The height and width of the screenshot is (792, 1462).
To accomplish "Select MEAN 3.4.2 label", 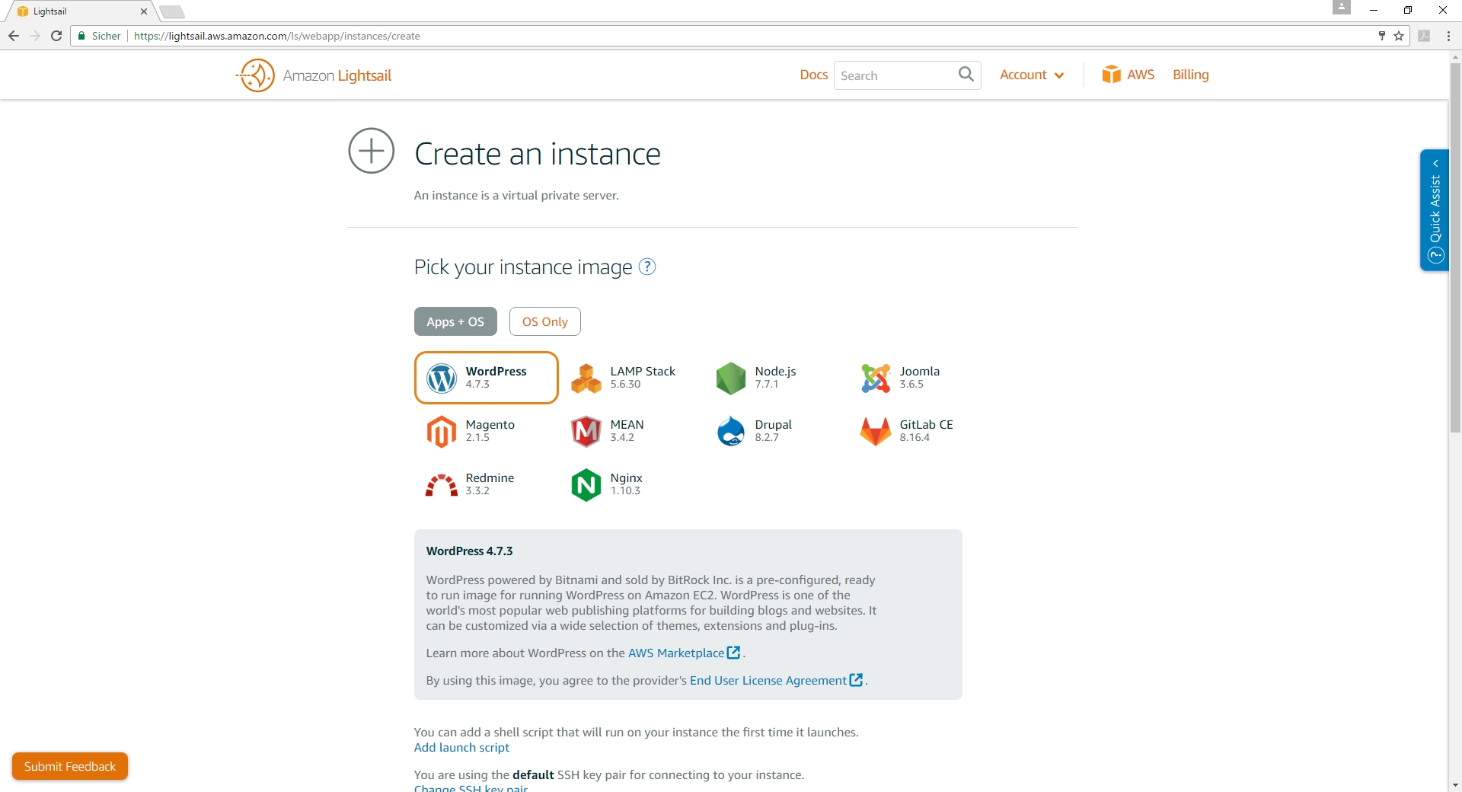I will click(x=627, y=430).
